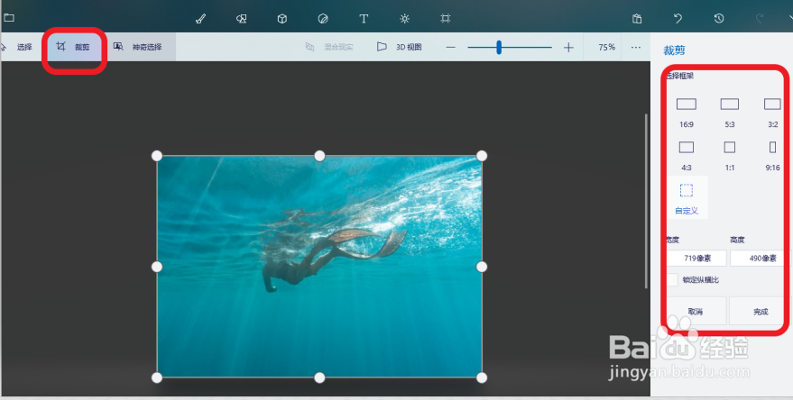The image size is (793, 400).
Task: Click the Redo arrow
Action: [x=759, y=18]
